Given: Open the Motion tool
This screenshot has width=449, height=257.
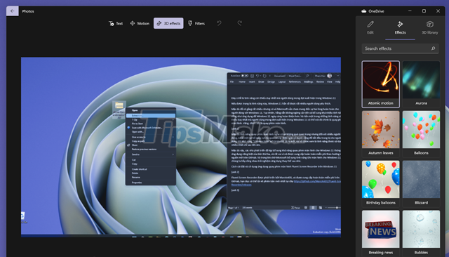Looking at the screenshot, I should click(x=140, y=23).
